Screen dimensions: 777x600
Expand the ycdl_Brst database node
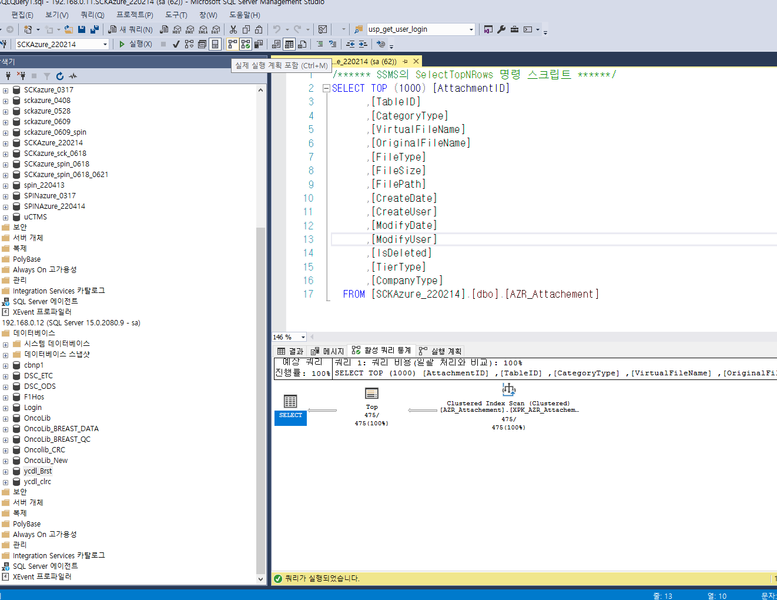5,471
